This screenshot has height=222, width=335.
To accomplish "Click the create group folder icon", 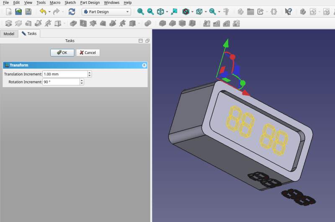I will tap(250, 12).
